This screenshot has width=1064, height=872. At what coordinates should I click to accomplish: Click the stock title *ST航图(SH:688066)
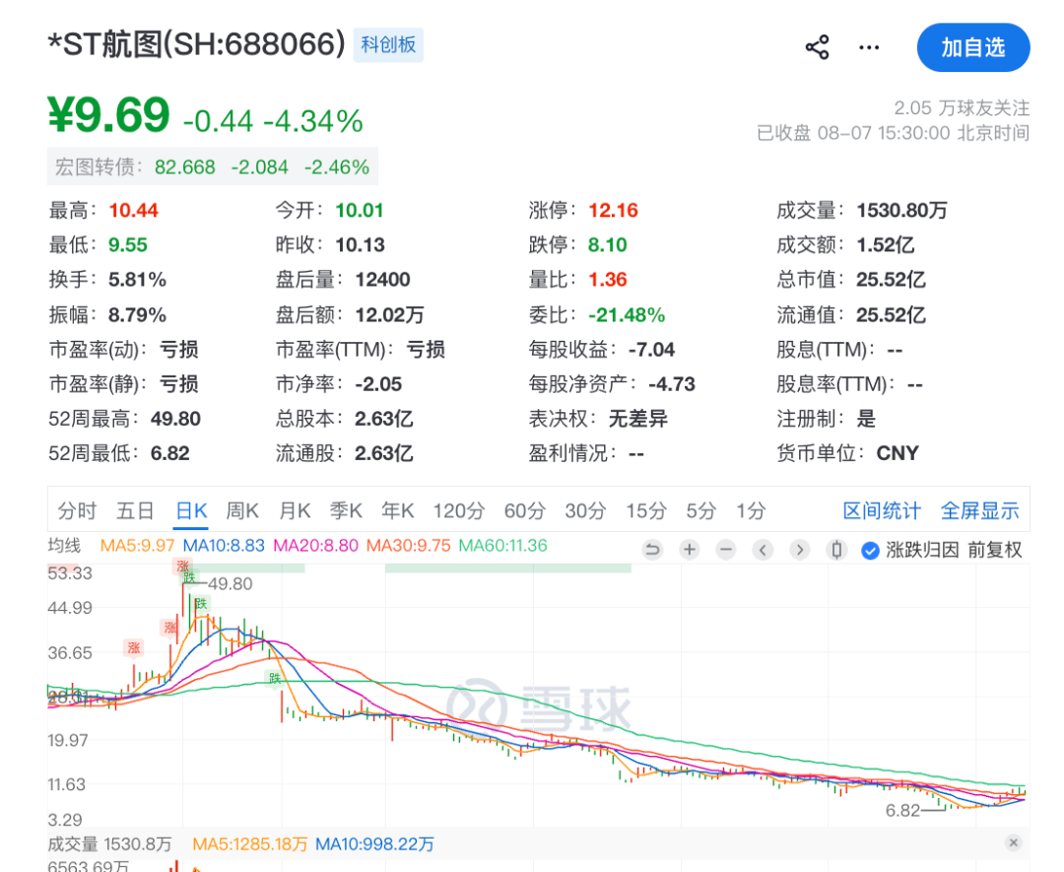197,44
